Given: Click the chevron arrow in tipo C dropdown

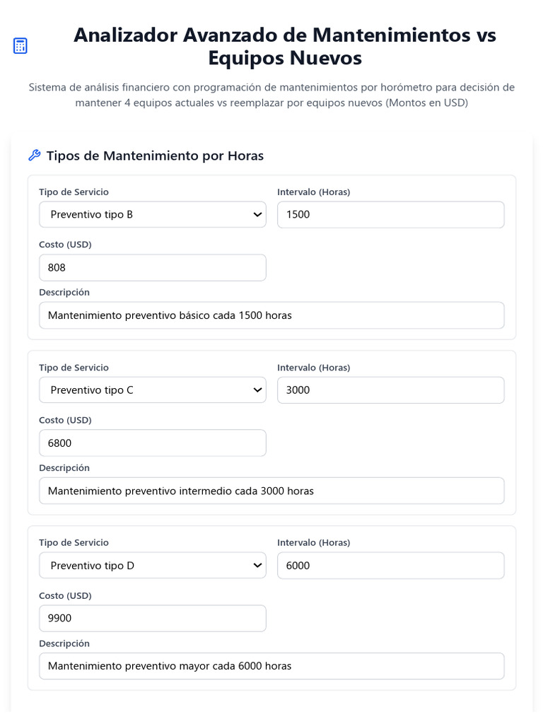Looking at the screenshot, I should (x=257, y=390).
